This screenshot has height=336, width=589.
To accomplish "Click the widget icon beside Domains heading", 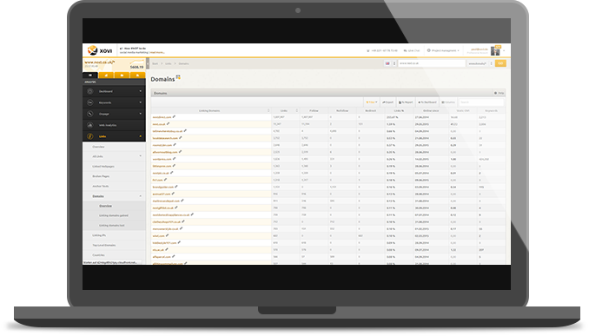I will pos(178,77).
